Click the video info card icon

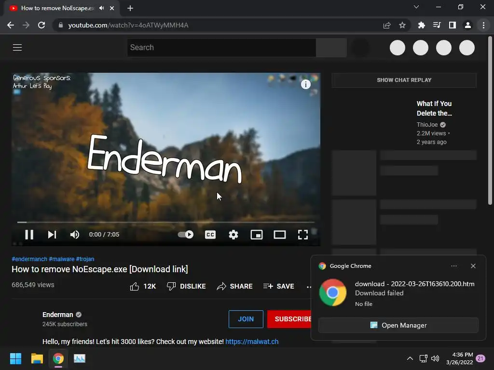305,84
